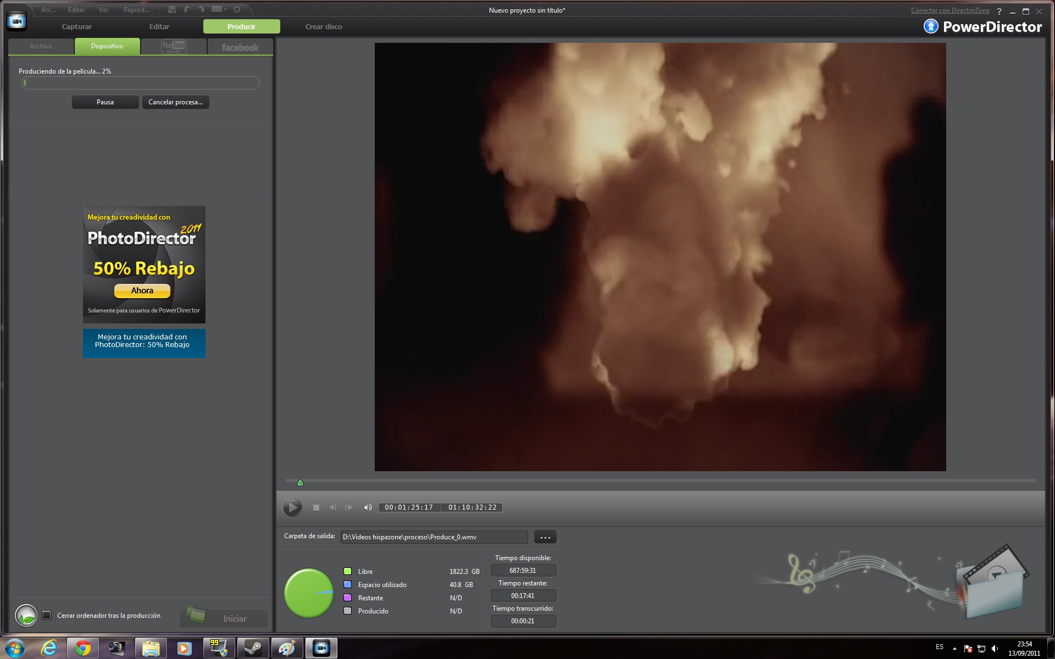
Task: Browse for an output folder with the ... button
Action: point(545,537)
